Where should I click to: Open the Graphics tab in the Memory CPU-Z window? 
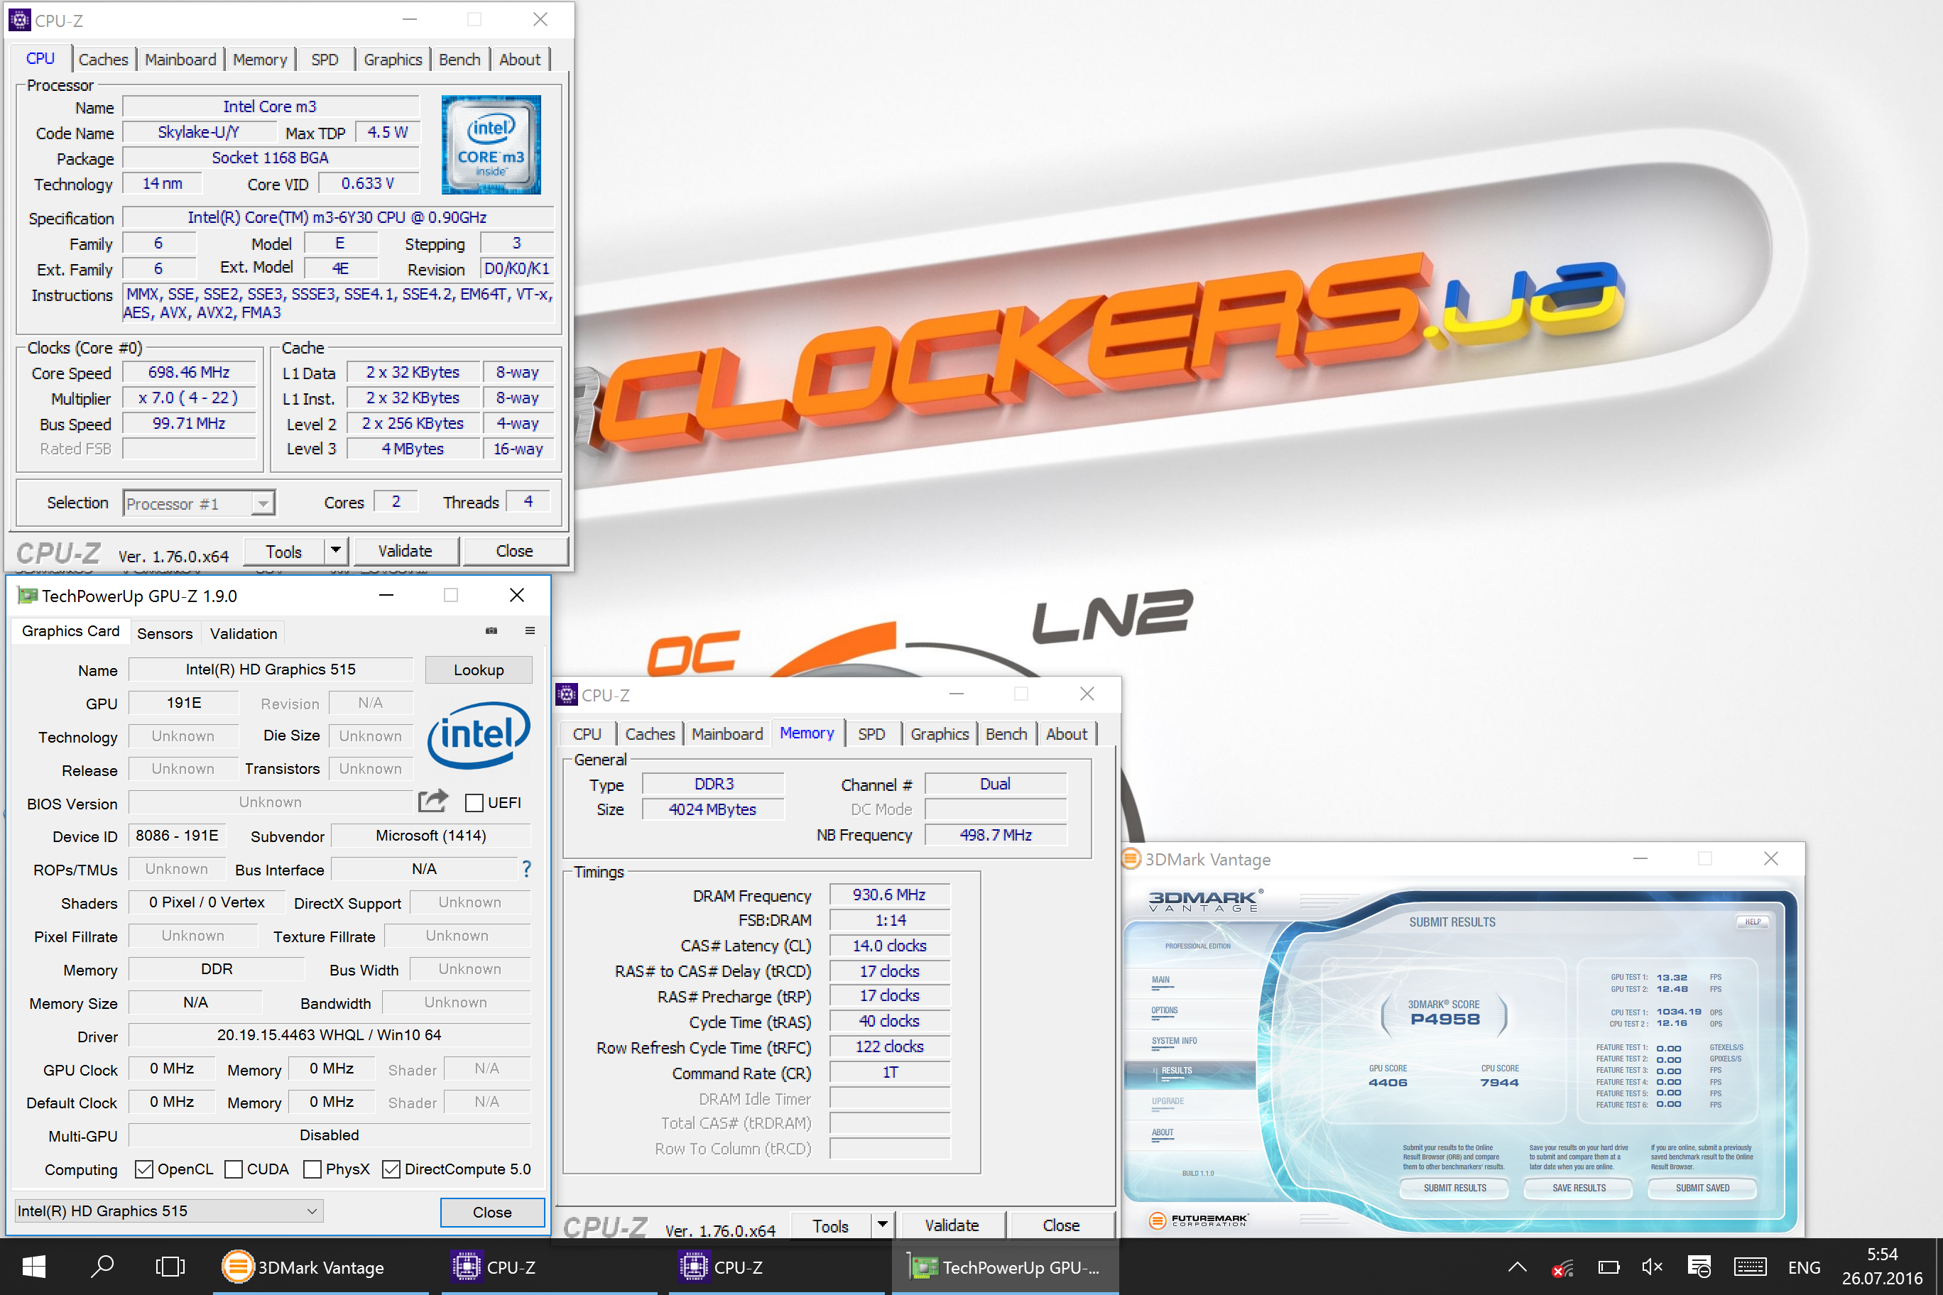[940, 734]
